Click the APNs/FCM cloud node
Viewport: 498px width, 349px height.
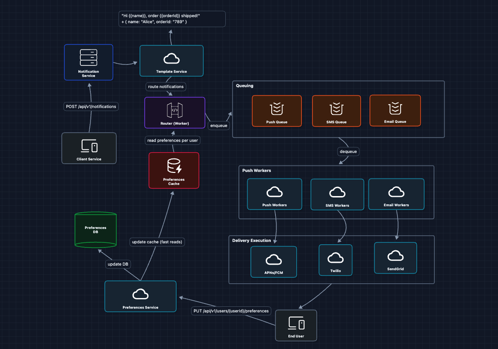(x=274, y=259)
